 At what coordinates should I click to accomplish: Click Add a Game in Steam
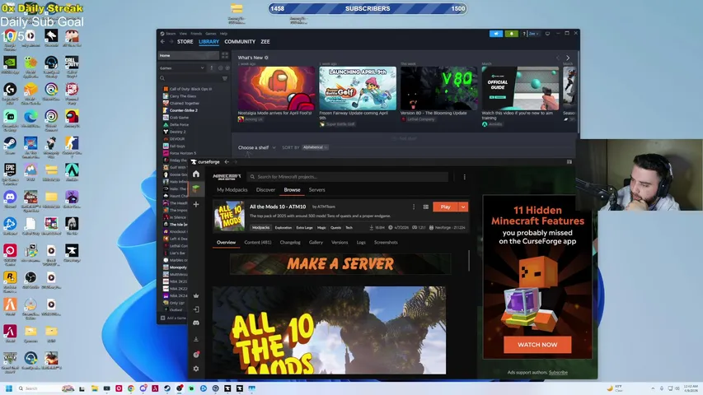tap(174, 318)
